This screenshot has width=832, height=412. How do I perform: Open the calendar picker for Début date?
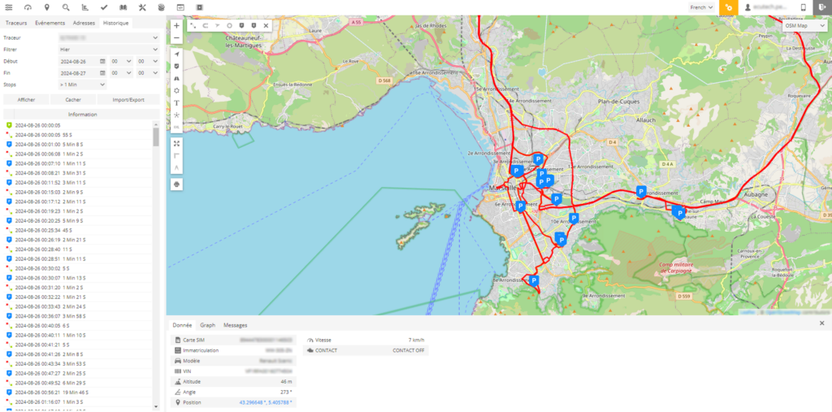point(102,61)
